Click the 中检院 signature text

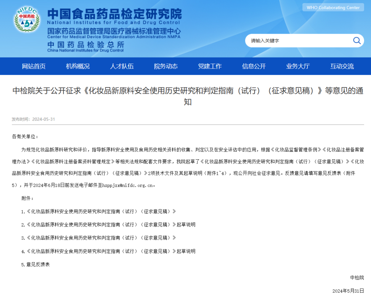(x=357, y=278)
